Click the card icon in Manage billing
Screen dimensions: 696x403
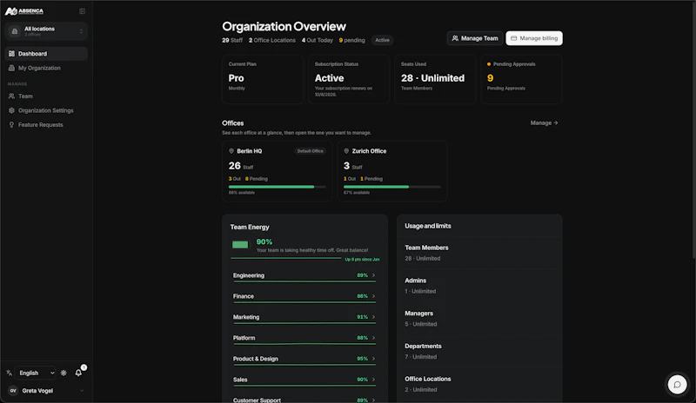click(x=513, y=38)
